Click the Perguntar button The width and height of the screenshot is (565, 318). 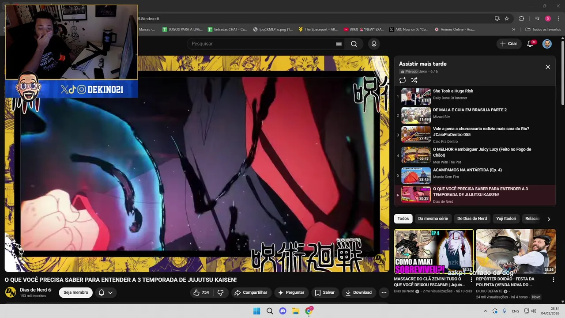[291, 292]
